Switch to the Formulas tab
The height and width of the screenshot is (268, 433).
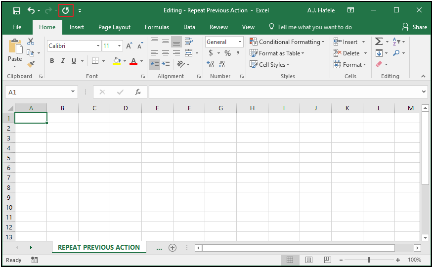pyautogui.click(x=157, y=27)
